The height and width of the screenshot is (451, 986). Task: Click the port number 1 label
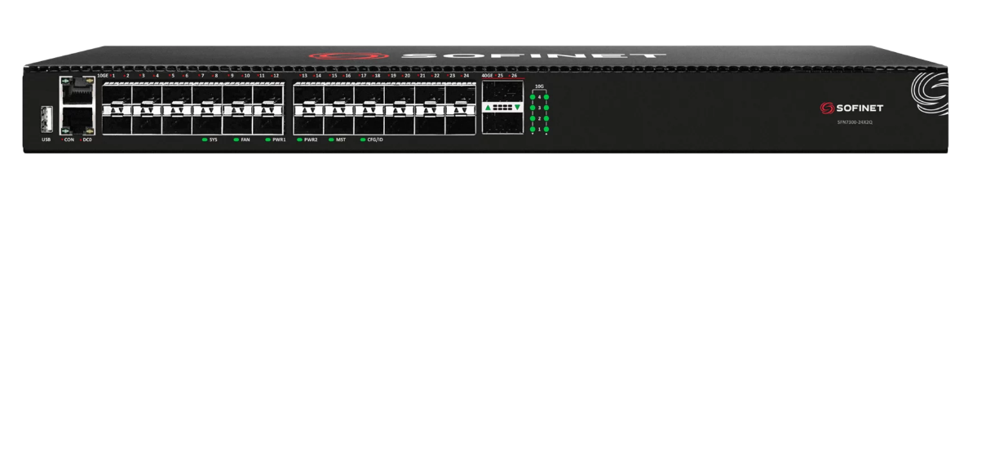coord(113,75)
